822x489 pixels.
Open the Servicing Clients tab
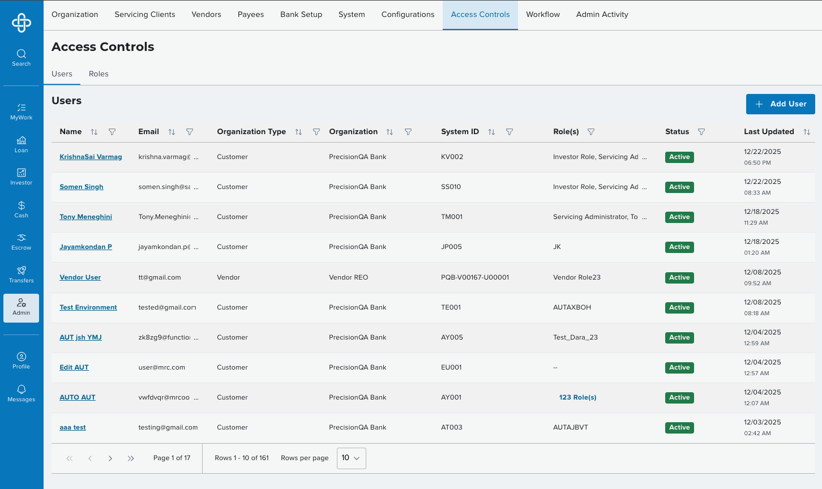pyautogui.click(x=145, y=15)
